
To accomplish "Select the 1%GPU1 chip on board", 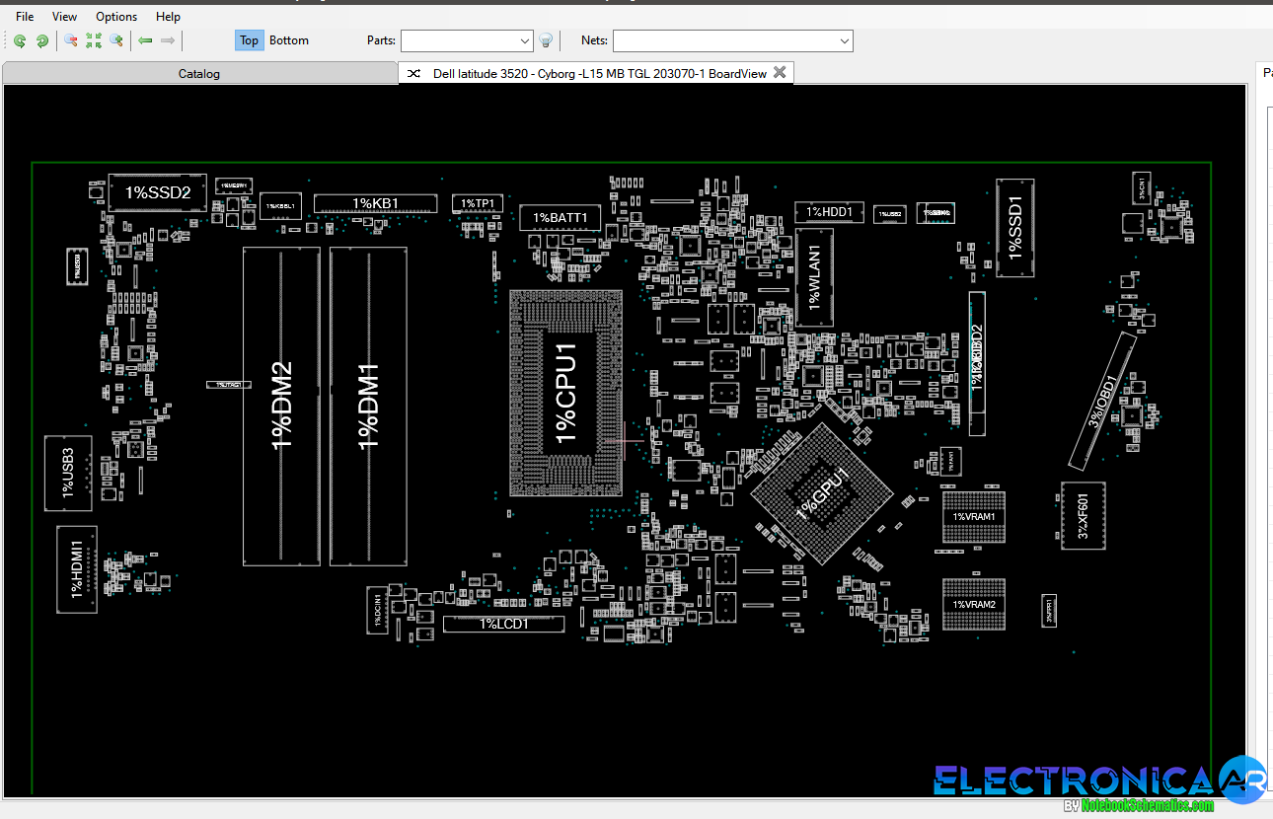I will (x=823, y=492).
